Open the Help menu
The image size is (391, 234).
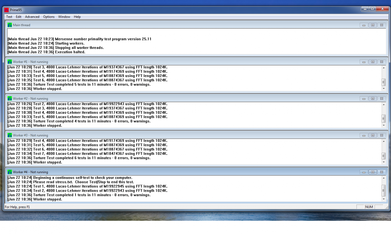(x=77, y=17)
